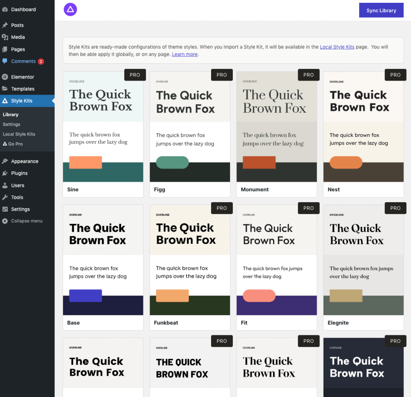Screen dimensions: 411x397
Task: Click the PRO badge on Sine
Action: [135, 75]
